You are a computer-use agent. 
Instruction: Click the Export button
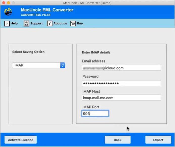click(x=158, y=140)
